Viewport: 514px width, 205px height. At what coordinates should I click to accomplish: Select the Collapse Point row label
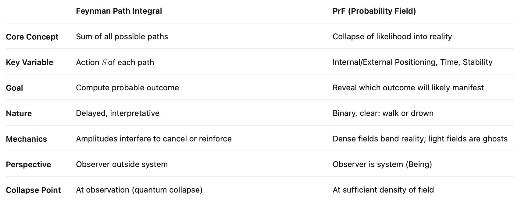pos(33,190)
